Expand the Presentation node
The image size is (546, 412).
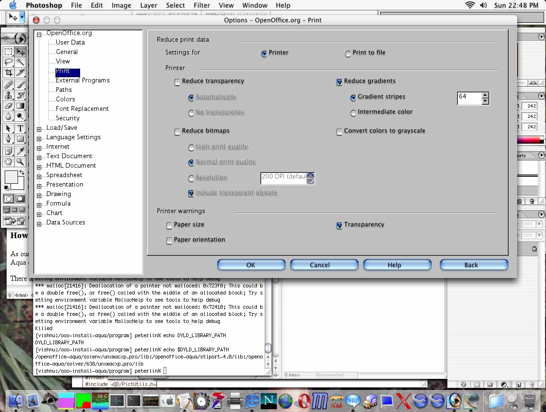tap(39, 186)
